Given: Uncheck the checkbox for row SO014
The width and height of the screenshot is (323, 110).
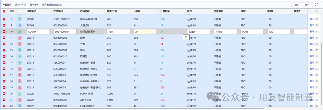Looking at the screenshot, I should click(4, 56).
